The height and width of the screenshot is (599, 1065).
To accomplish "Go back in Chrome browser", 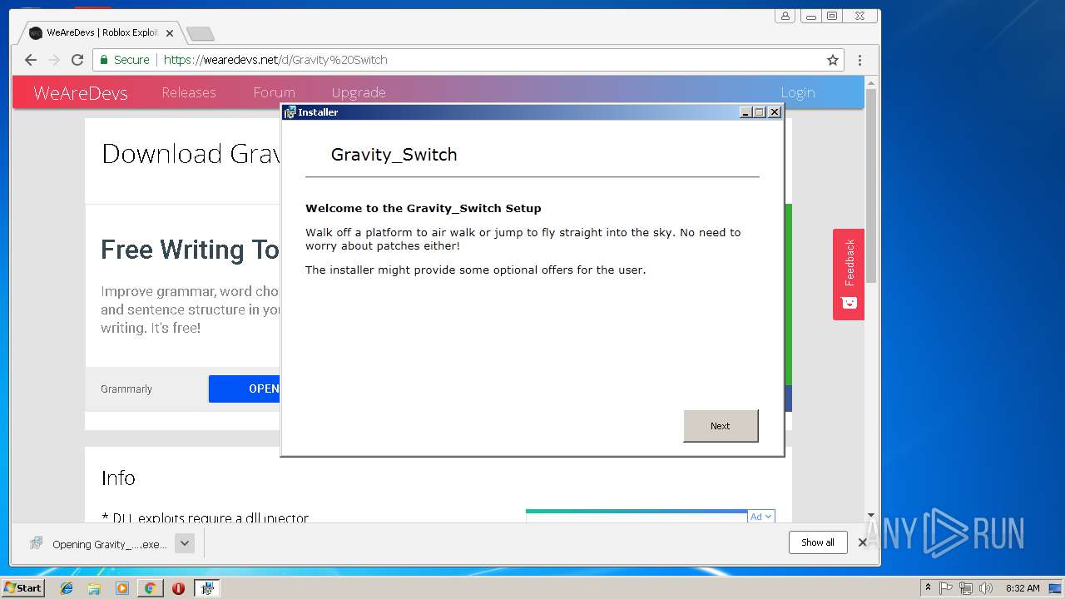I will tap(31, 60).
